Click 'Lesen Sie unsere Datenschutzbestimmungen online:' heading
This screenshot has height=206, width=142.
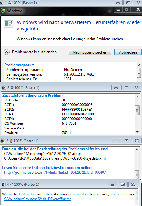pos(47,168)
